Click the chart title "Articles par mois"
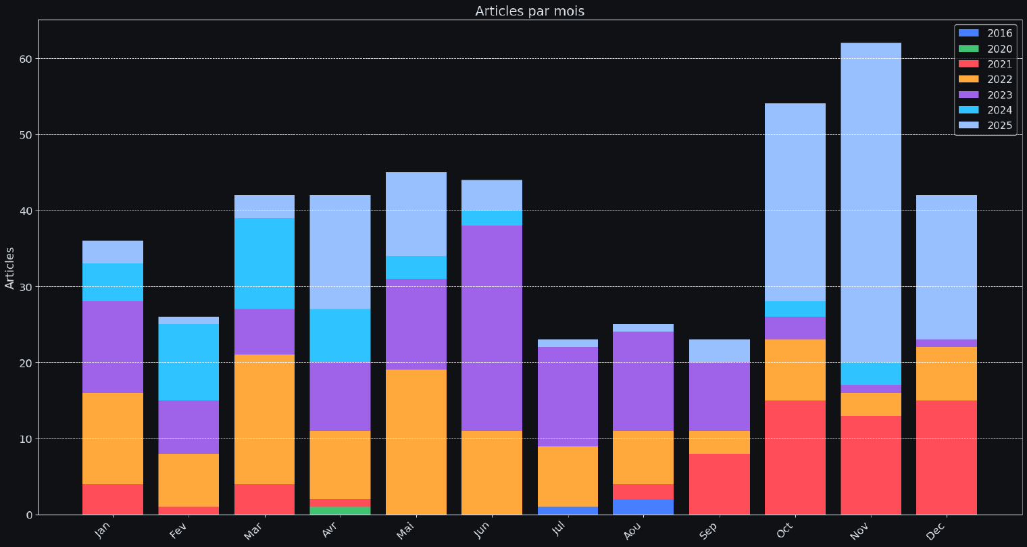Viewport: 1027px width, 547px height. click(530, 11)
